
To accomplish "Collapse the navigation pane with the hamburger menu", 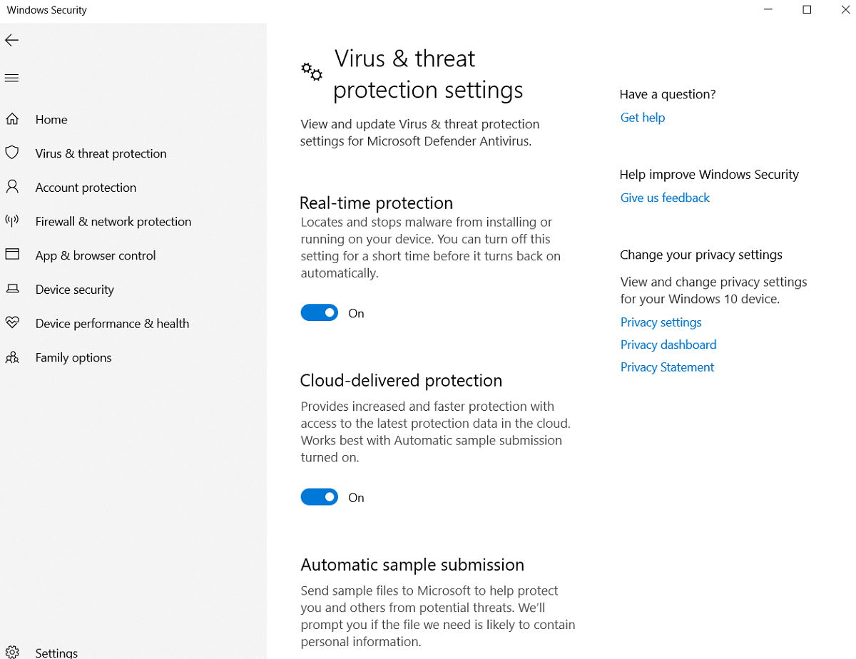I will point(11,78).
